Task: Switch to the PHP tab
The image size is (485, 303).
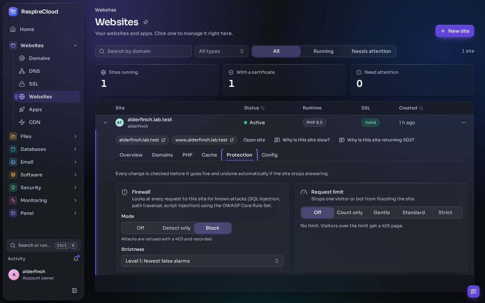Action: 187,155
